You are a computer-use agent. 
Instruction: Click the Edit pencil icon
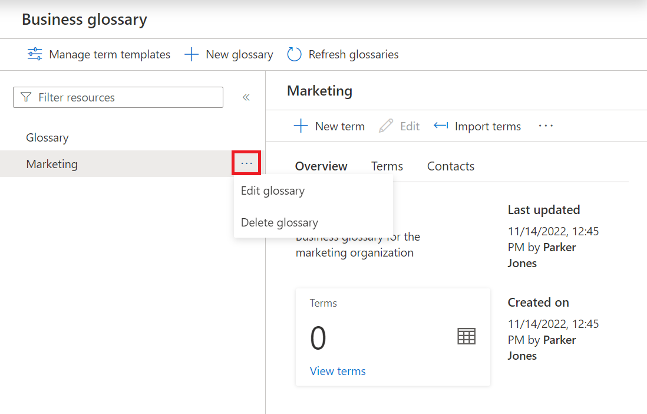click(386, 126)
